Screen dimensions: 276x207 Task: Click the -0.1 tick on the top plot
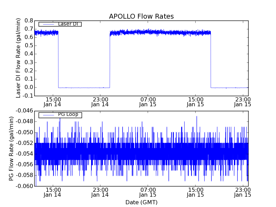click(x=28, y=96)
